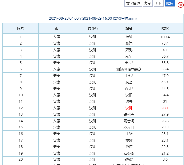Select the 铜钱* station cell
The width and height of the screenshot is (184, 165).
tap(129, 159)
